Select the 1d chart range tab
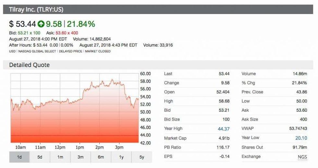The width and height of the screenshot is (318, 168). [19, 157]
